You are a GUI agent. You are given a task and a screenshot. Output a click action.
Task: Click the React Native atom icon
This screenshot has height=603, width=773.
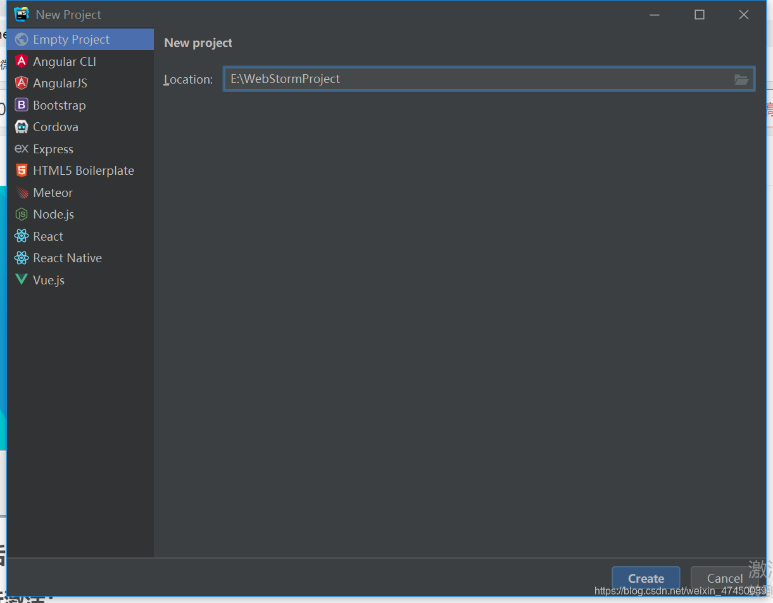point(22,258)
